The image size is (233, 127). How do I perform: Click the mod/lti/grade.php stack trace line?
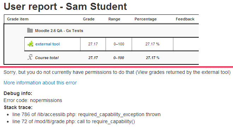click(73, 121)
